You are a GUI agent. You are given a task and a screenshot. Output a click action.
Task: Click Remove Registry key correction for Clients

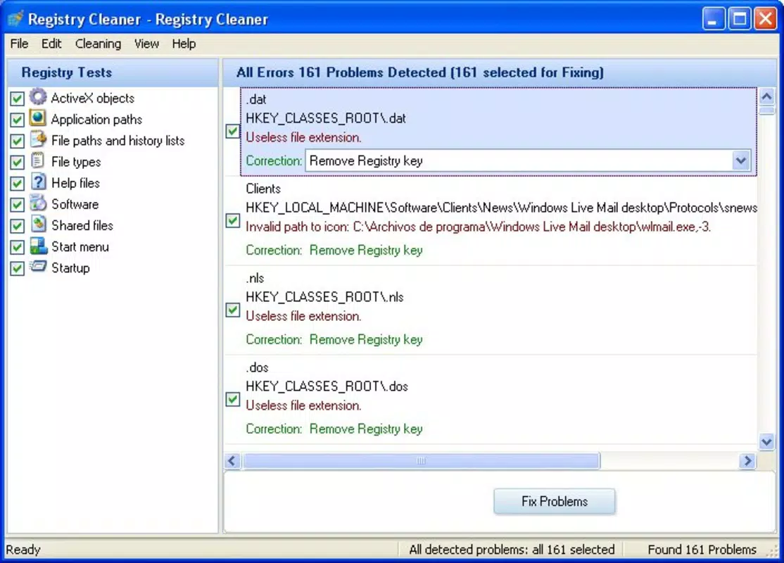(x=366, y=251)
